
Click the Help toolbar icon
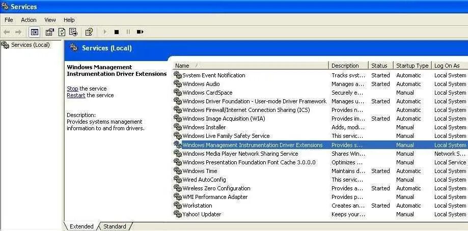89,32
